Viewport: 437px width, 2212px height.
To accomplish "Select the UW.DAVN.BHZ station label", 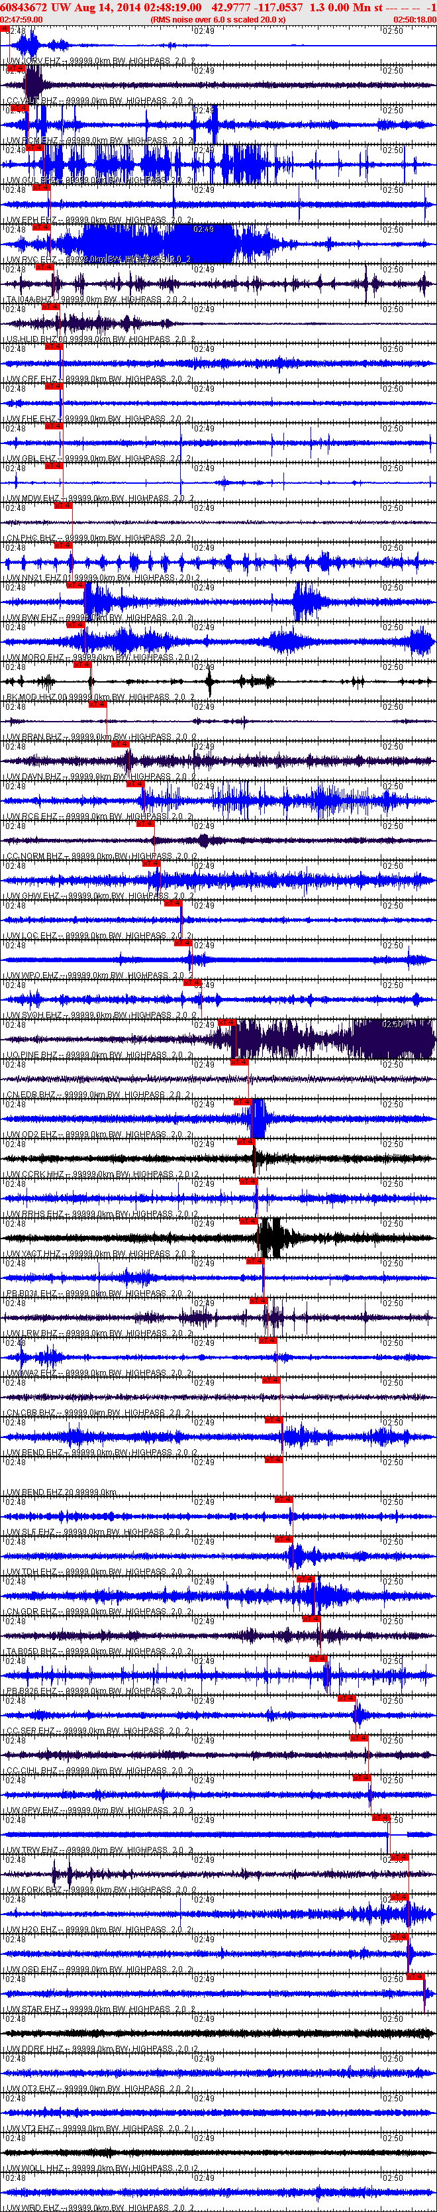I will (99, 777).
